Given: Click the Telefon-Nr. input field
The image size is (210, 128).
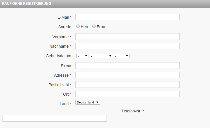Looking at the screenshot, I should pos(55,118).
